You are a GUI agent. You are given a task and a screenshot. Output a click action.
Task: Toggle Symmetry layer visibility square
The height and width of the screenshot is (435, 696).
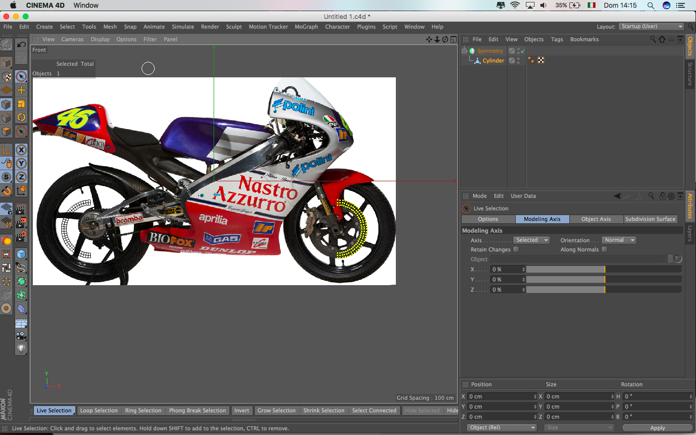511,51
